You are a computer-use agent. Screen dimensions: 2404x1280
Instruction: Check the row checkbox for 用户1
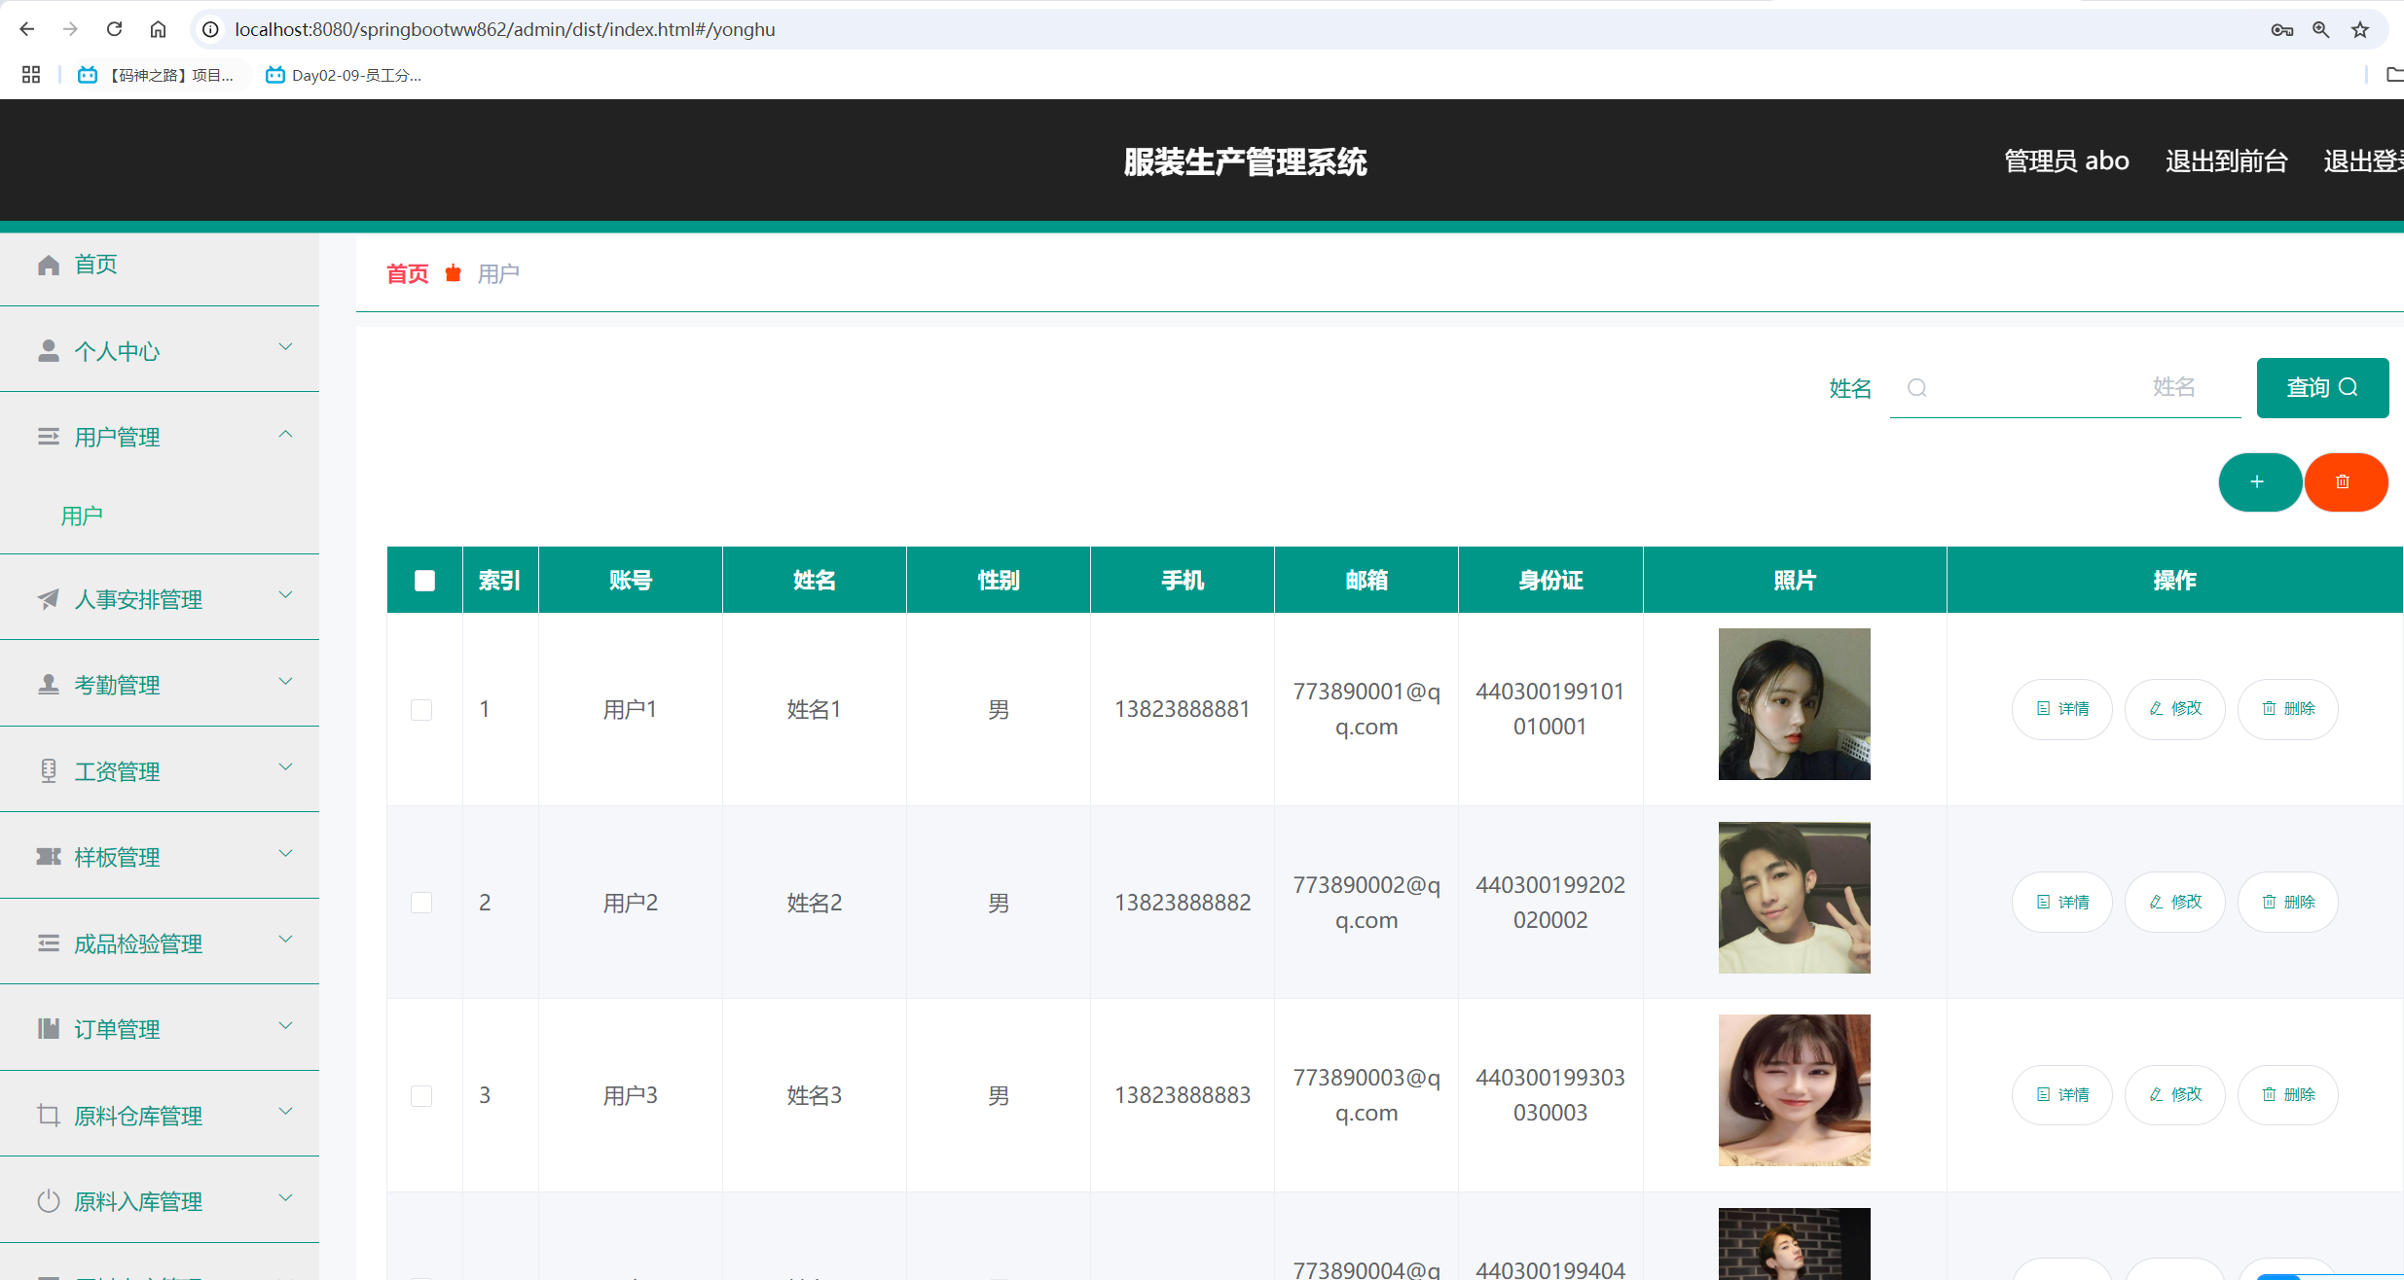(x=421, y=710)
